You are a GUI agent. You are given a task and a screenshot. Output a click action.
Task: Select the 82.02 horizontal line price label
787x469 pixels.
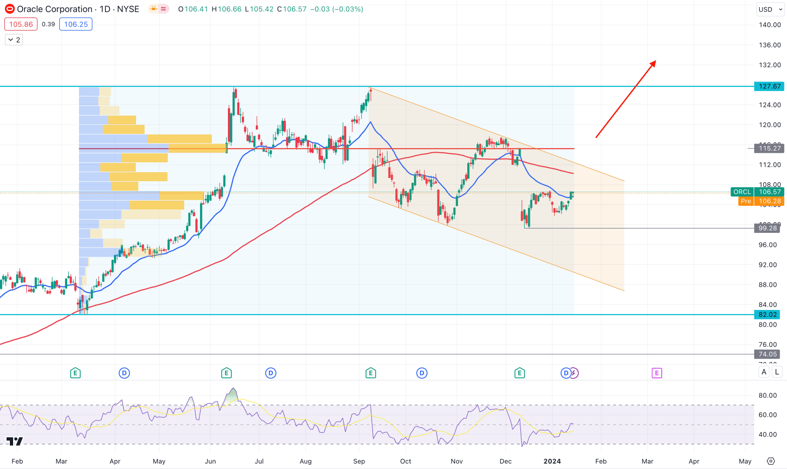click(767, 314)
